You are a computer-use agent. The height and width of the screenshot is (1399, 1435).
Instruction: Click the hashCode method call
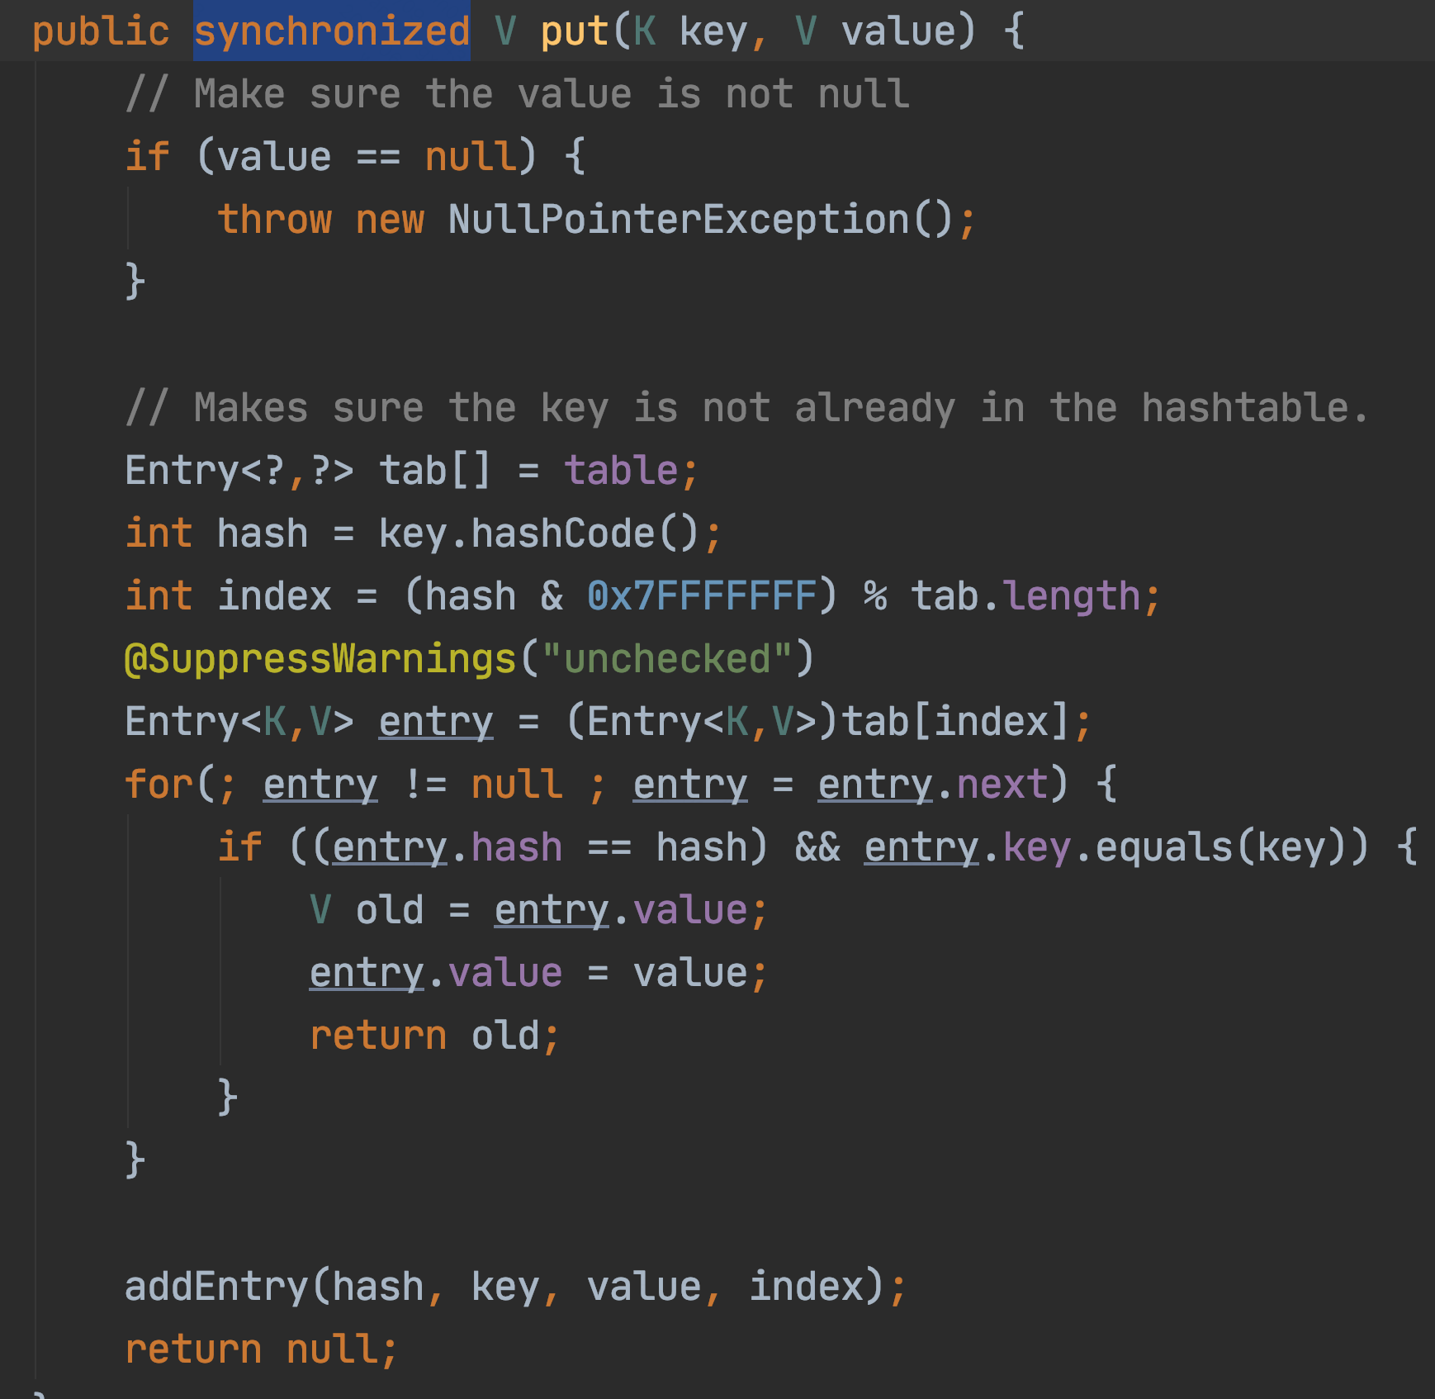pos(562,534)
